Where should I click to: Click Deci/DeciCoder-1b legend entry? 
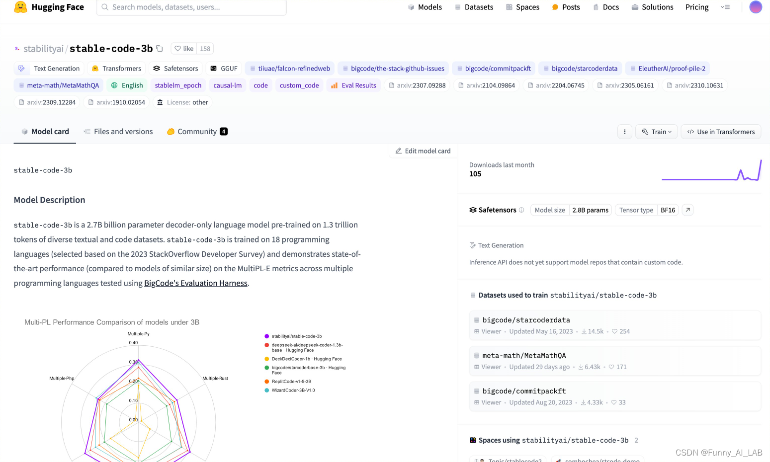(303, 359)
